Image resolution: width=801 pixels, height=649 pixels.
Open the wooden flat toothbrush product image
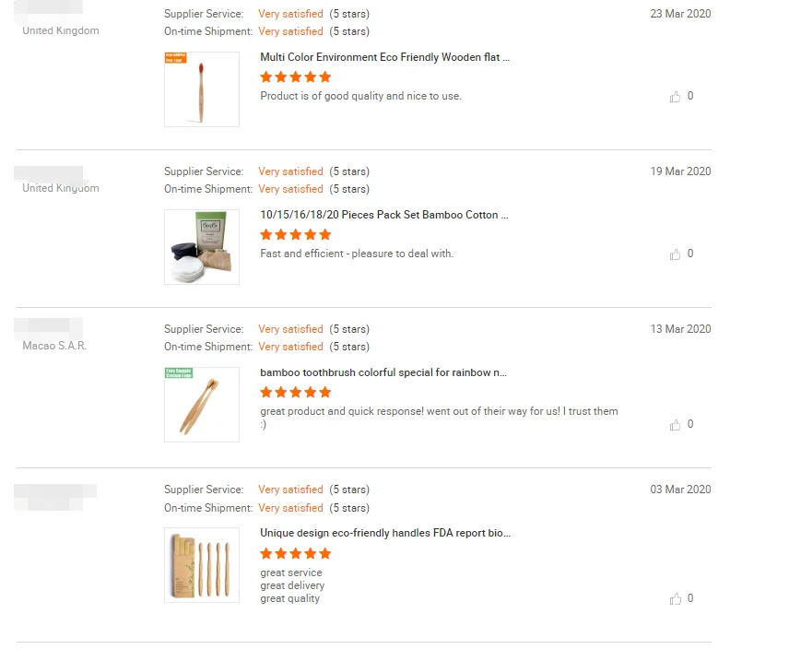click(202, 89)
